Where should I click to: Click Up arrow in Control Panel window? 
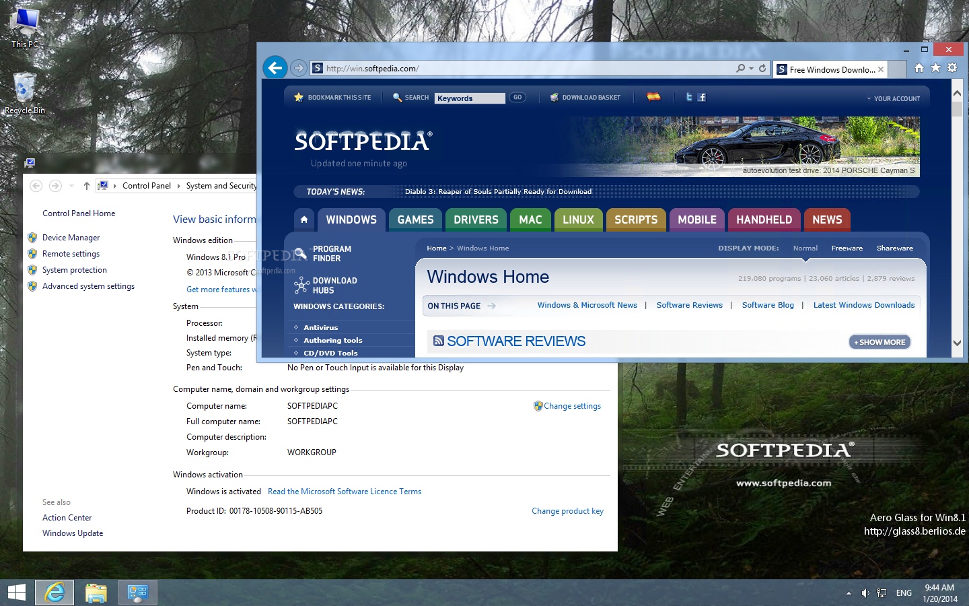click(x=86, y=186)
